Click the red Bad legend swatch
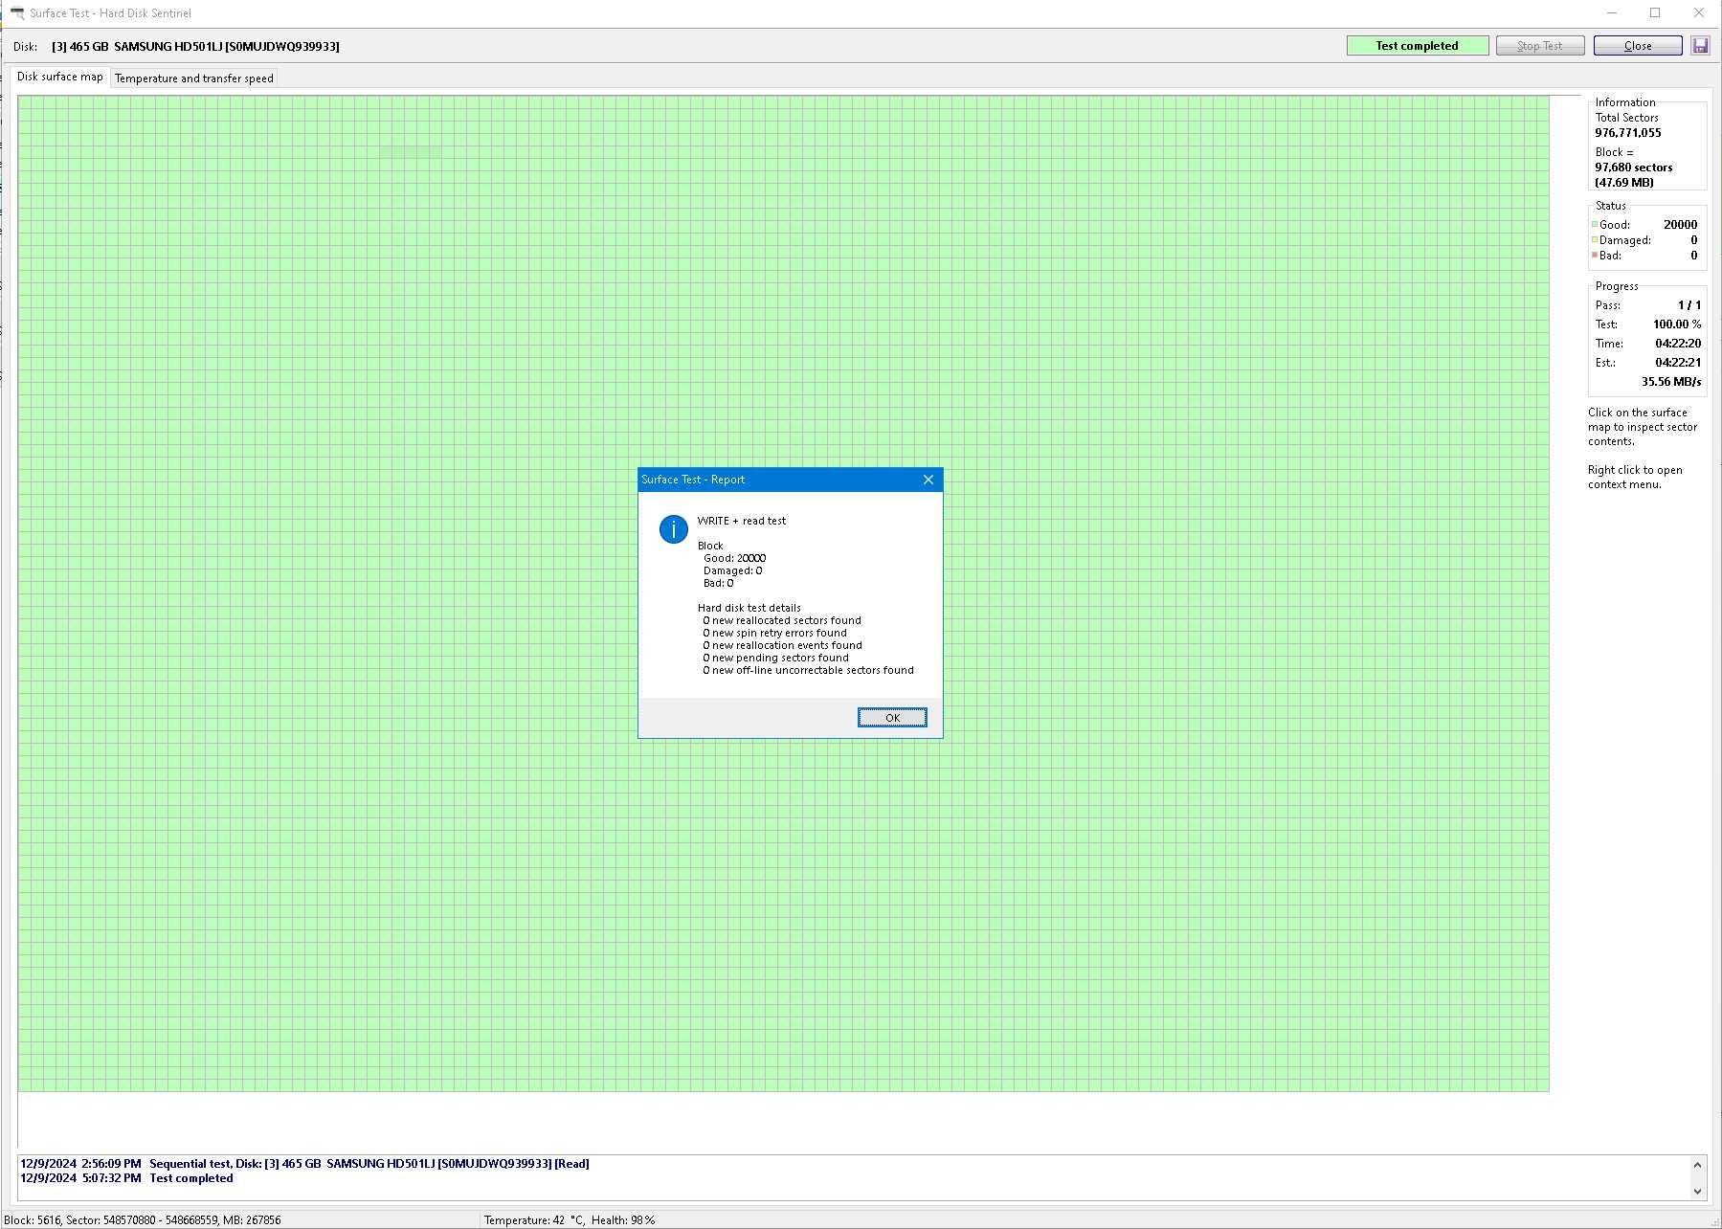Viewport: 1722px width, 1229px height. (1595, 256)
